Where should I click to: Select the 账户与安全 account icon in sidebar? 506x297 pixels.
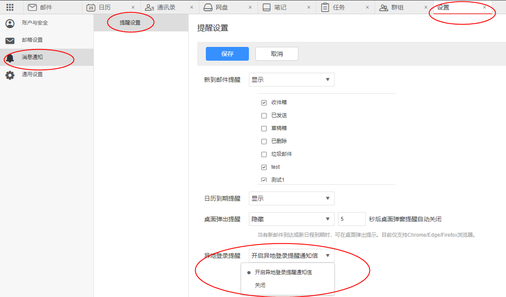pyautogui.click(x=9, y=23)
